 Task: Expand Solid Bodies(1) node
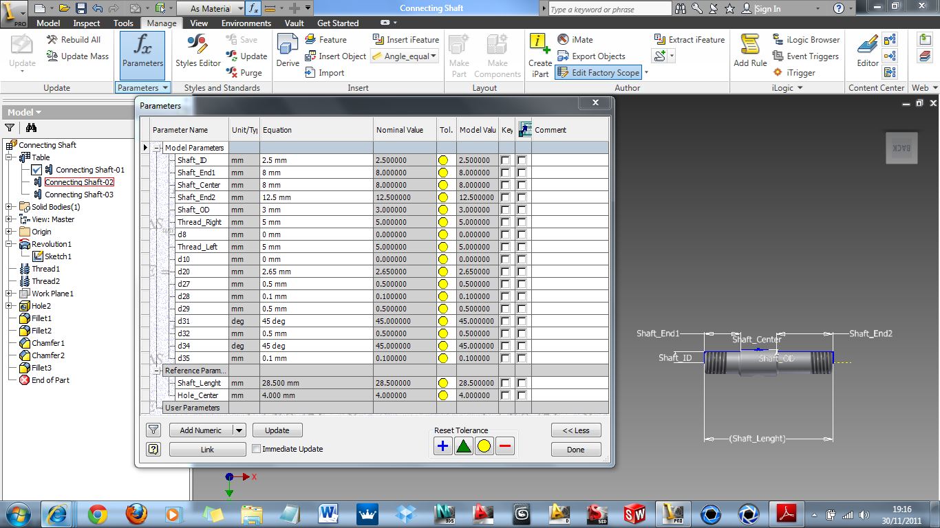pos(9,207)
